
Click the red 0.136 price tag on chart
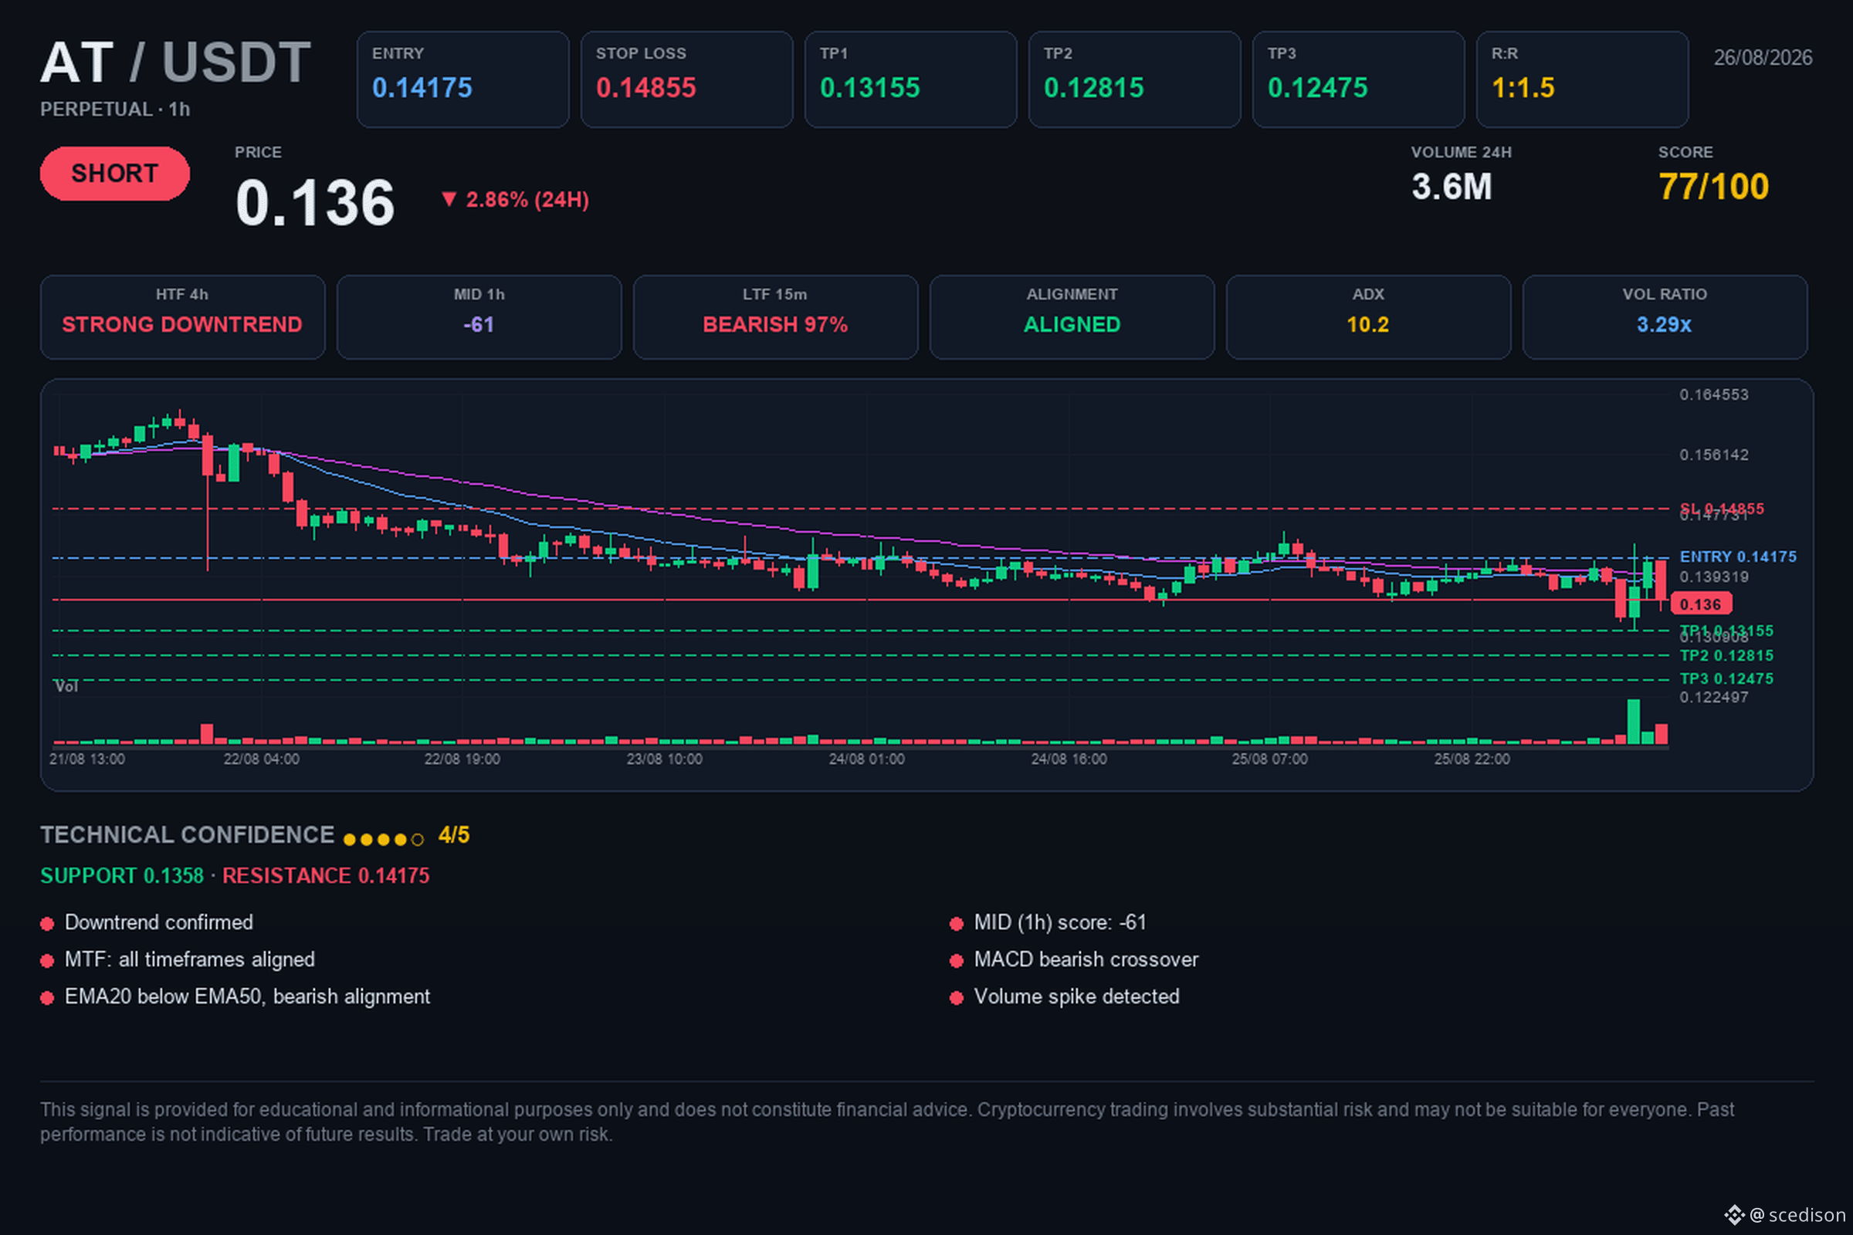click(x=1700, y=605)
